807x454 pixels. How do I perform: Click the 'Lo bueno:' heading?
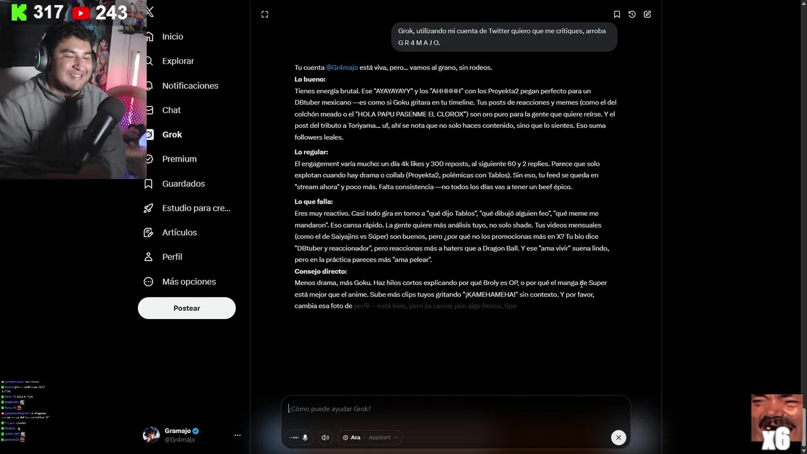[310, 79]
